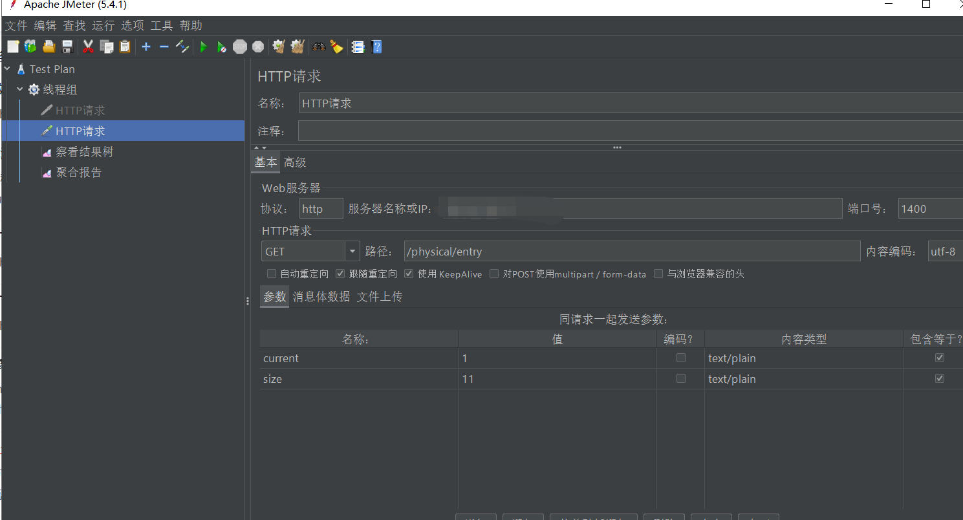This screenshot has width=963, height=520.
Task: Open Help with question mark icon
Action: (x=377, y=47)
